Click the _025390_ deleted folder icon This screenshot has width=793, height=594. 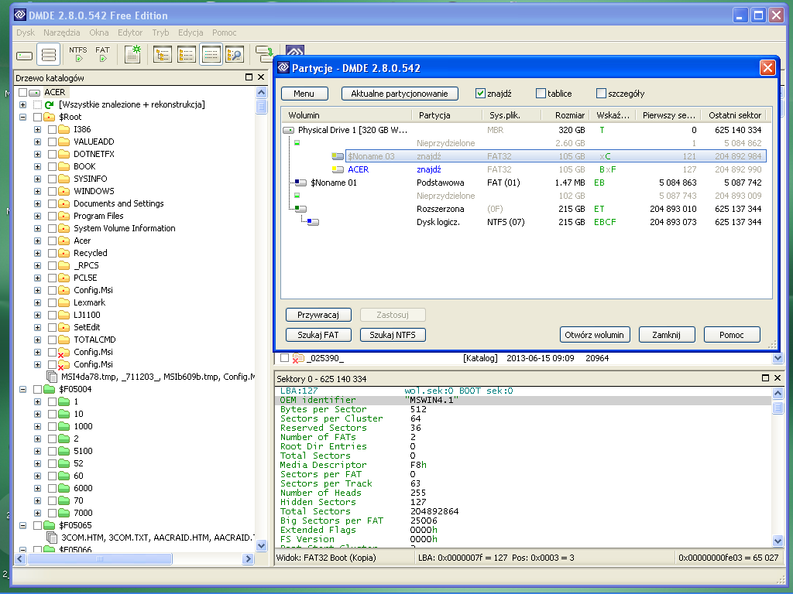click(x=298, y=358)
